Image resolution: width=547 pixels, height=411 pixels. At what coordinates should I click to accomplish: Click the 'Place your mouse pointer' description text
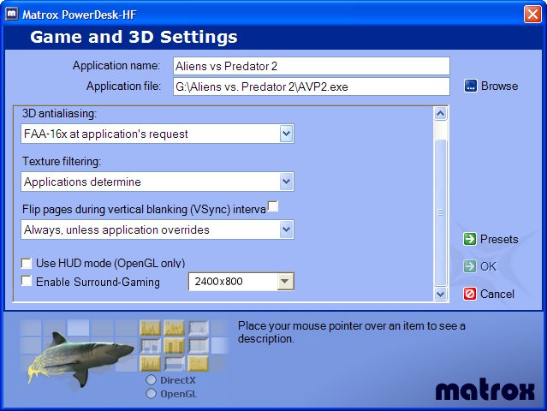[x=351, y=332]
